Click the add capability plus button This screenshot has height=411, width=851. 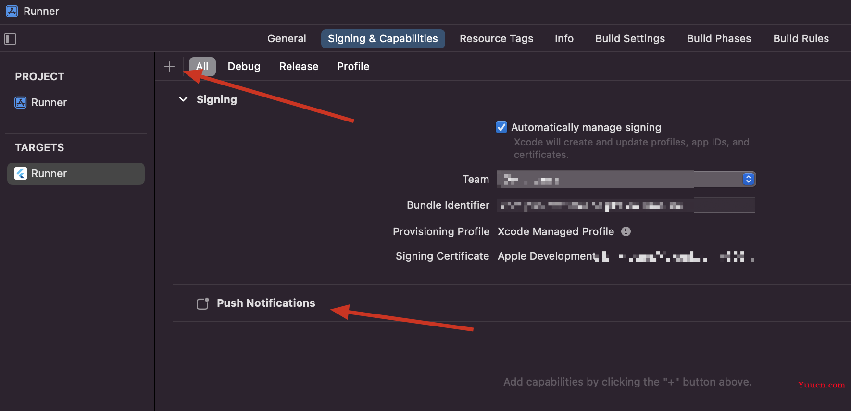pyautogui.click(x=169, y=67)
